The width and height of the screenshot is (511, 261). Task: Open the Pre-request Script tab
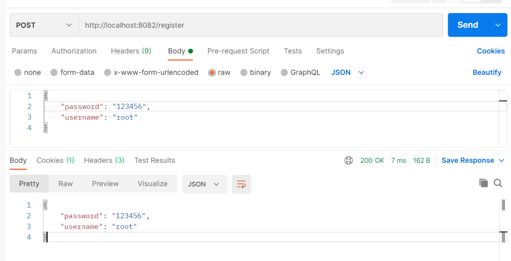[x=238, y=51]
